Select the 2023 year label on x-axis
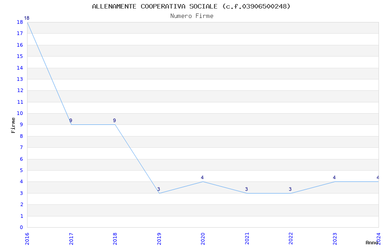The height and width of the screenshot is (247, 383). tap(335, 238)
